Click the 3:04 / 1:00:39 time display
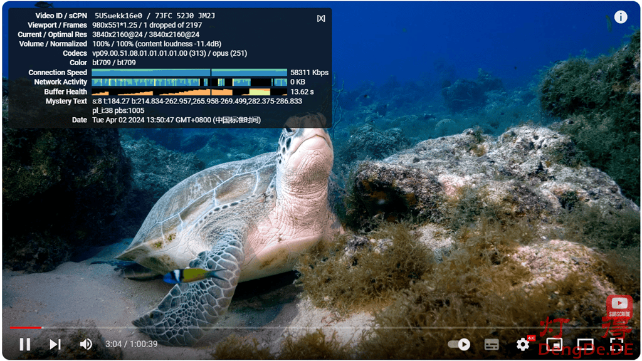 [x=131, y=344]
